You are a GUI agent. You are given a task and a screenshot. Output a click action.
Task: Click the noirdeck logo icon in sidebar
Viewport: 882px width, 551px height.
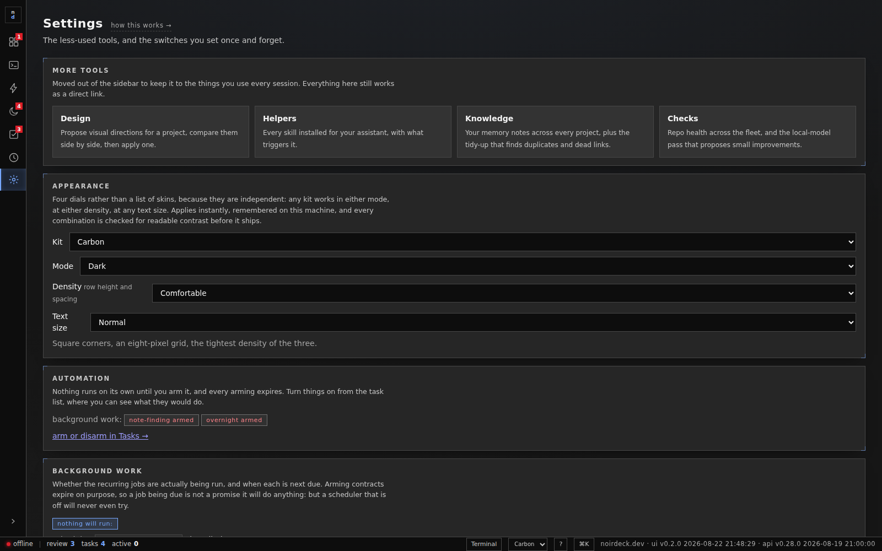tap(13, 15)
